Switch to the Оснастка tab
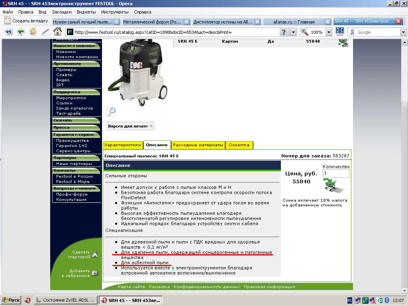The image size is (408, 306). pyautogui.click(x=239, y=145)
